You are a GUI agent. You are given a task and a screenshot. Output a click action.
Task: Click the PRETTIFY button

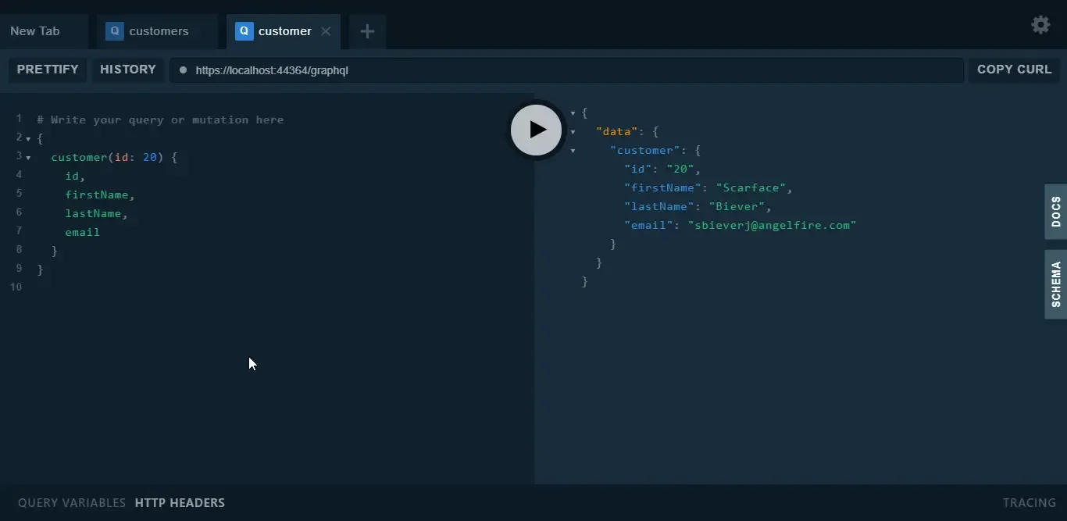(48, 70)
